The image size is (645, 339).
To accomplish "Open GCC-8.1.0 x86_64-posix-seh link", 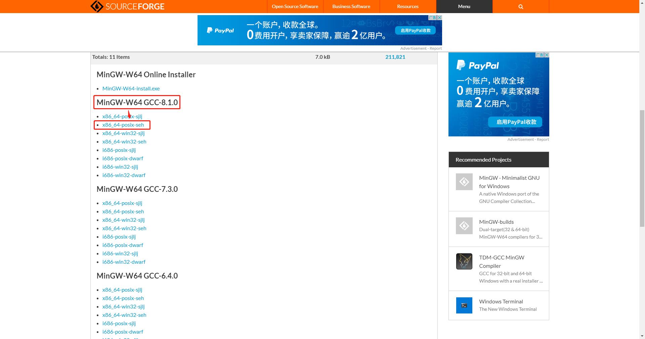I will [x=123, y=125].
